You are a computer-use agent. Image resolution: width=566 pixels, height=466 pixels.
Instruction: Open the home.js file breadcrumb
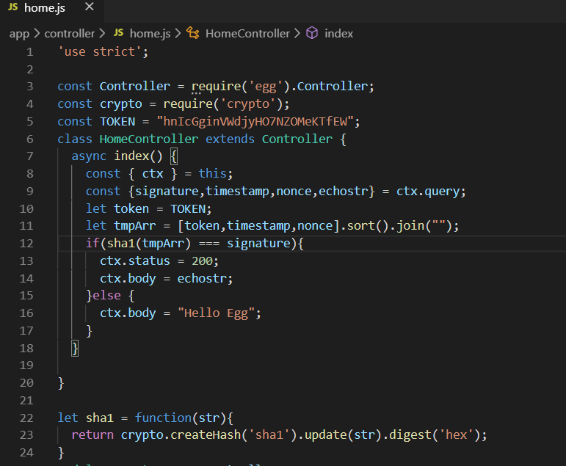(x=150, y=34)
